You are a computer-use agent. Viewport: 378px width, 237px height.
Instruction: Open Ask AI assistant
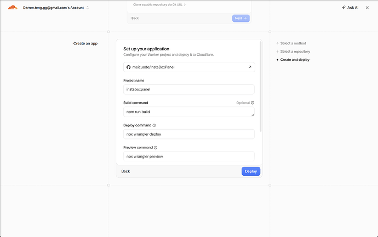point(350,8)
